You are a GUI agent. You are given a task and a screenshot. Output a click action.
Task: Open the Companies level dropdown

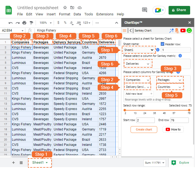pos(138,80)
